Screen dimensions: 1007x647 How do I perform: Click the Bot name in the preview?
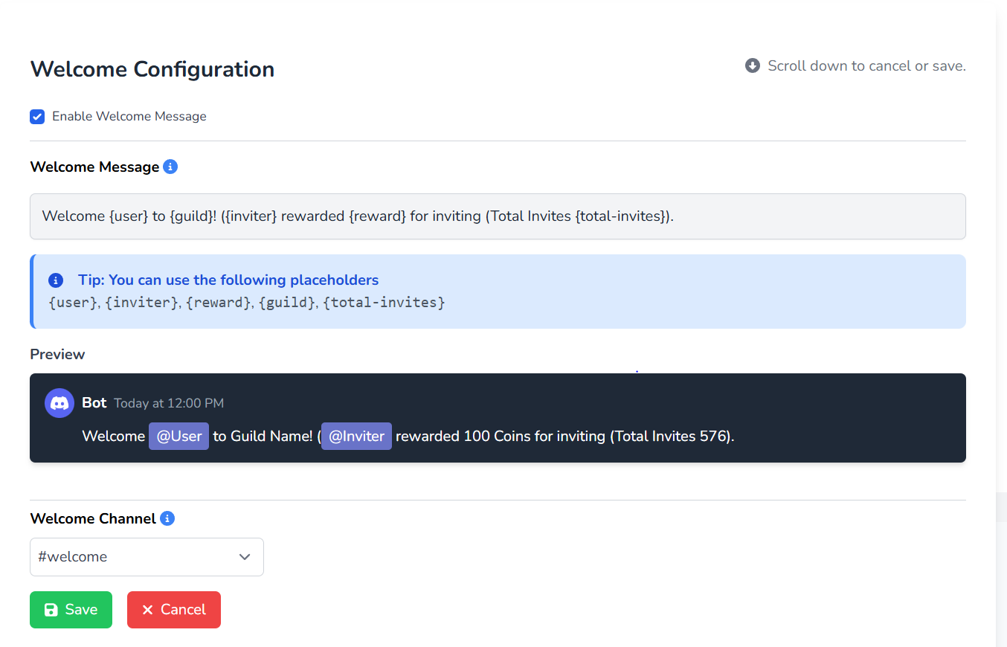[x=94, y=403]
